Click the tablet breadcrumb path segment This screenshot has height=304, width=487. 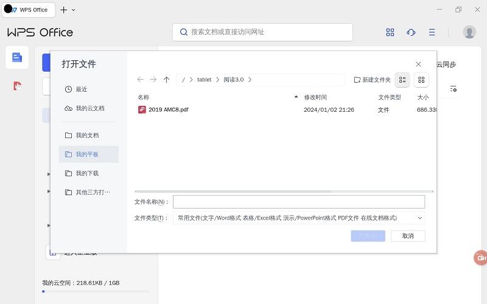[204, 80]
